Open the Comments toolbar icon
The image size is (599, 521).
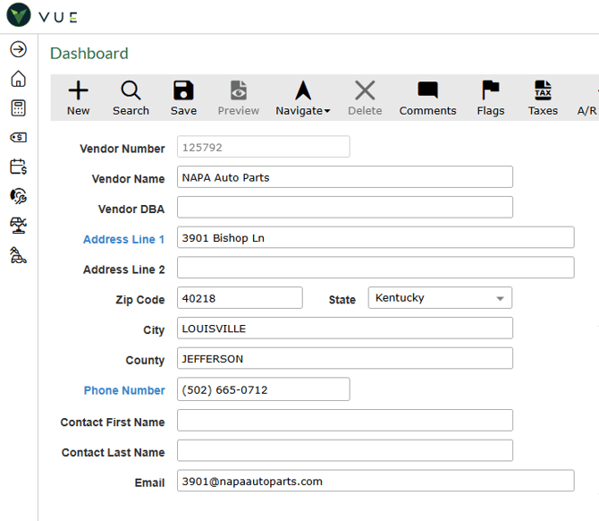click(427, 98)
